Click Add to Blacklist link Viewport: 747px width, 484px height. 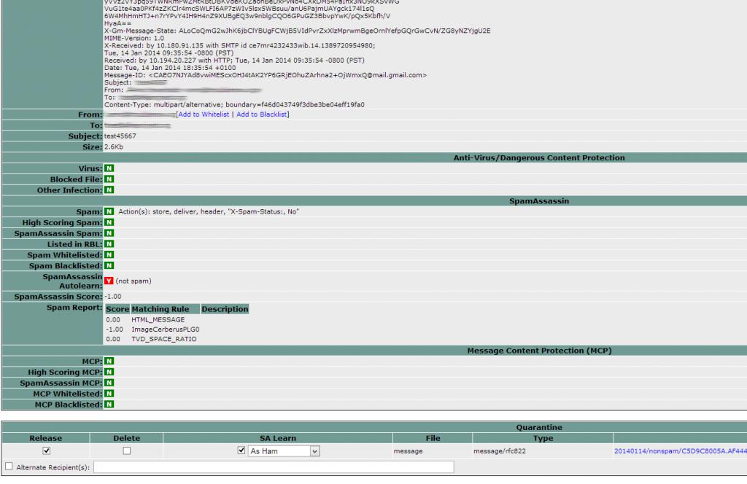coord(262,114)
